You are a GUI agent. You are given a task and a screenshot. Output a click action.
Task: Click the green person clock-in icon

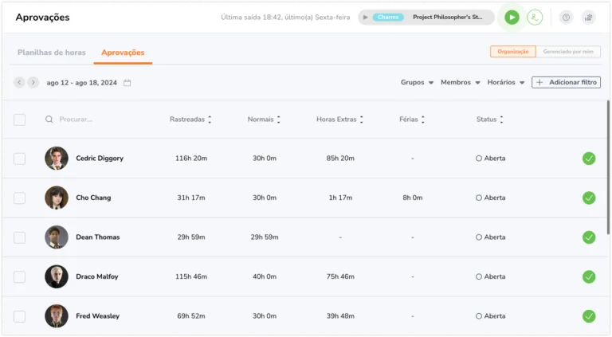point(535,18)
